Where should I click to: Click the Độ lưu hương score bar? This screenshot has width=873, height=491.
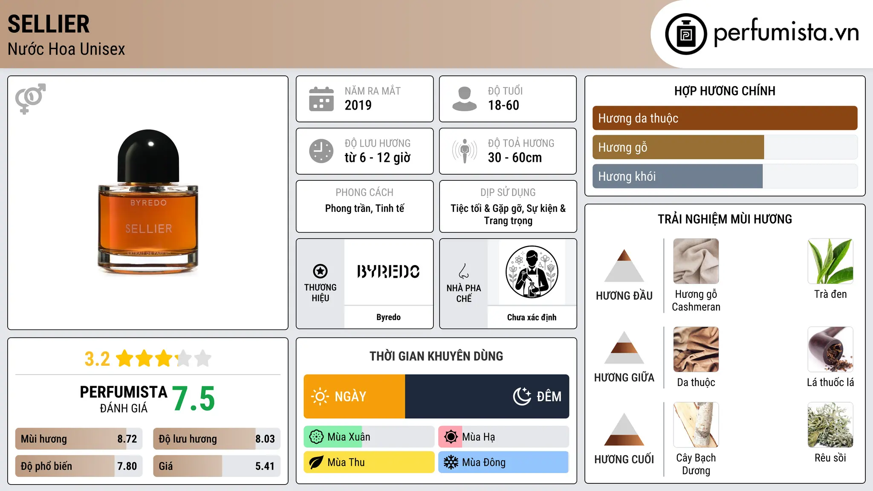(217, 439)
